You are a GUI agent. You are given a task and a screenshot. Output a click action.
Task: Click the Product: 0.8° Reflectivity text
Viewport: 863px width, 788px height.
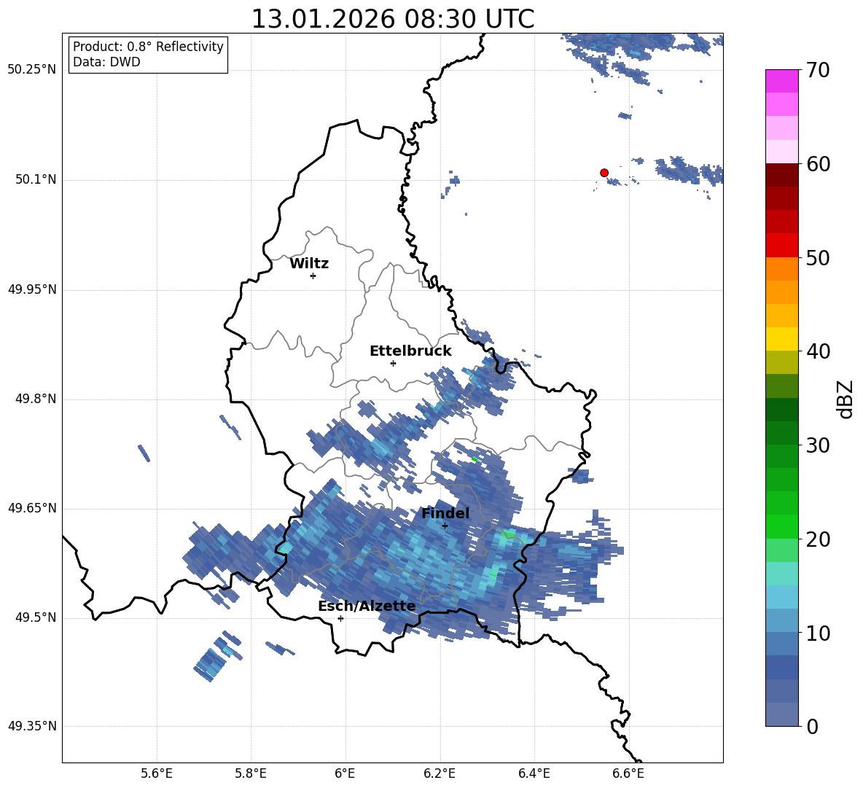pos(148,46)
